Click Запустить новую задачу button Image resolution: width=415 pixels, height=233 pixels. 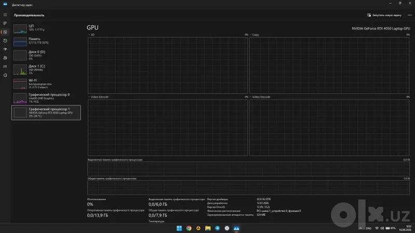pyautogui.click(x=384, y=15)
